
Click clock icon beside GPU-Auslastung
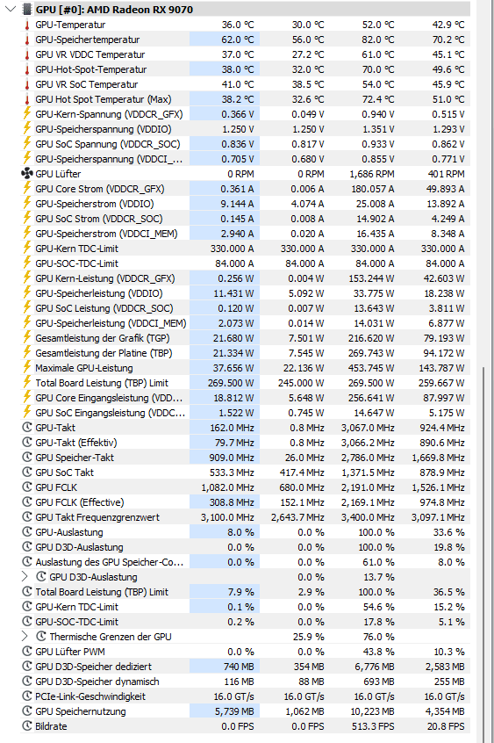coord(27,532)
